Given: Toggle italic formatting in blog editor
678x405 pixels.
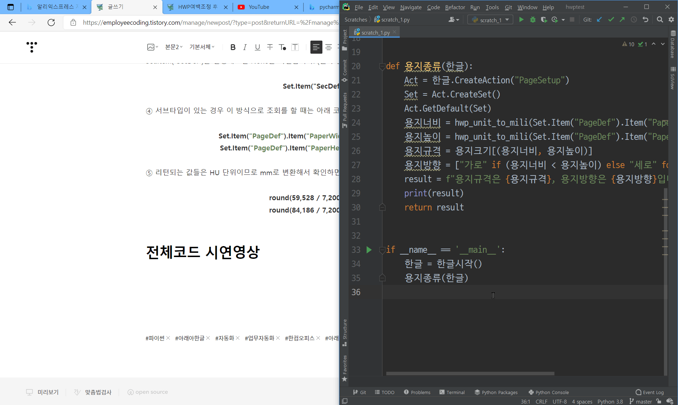Looking at the screenshot, I should (x=245, y=47).
